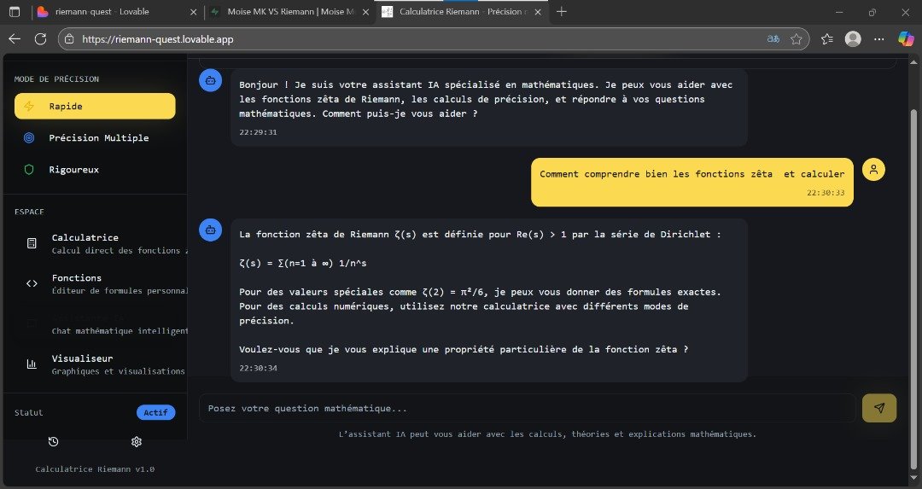
Task: Open the Copilot icon in the toolbar
Action: point(906,38)
